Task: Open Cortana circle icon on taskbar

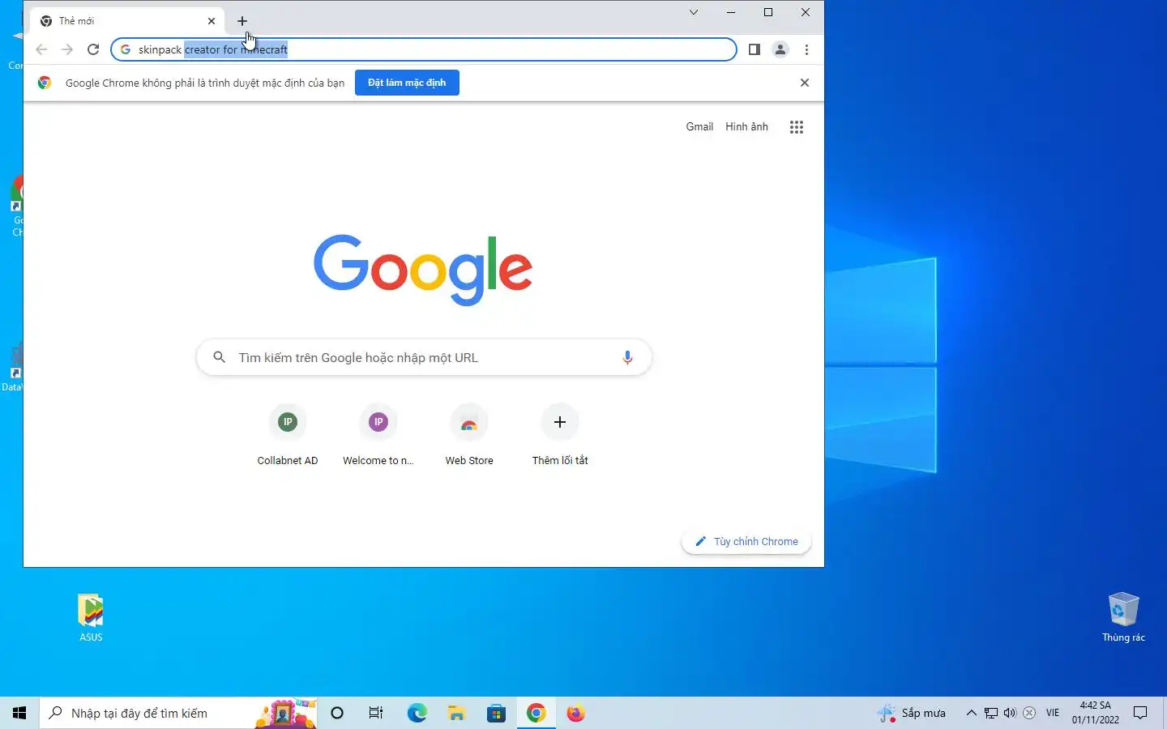Action: coord(337,713)
